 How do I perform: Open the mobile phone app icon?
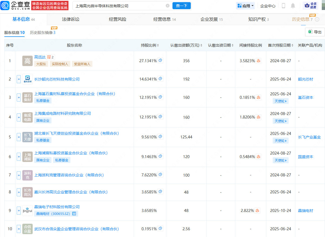pyautogui.click(x=283, y=6)
